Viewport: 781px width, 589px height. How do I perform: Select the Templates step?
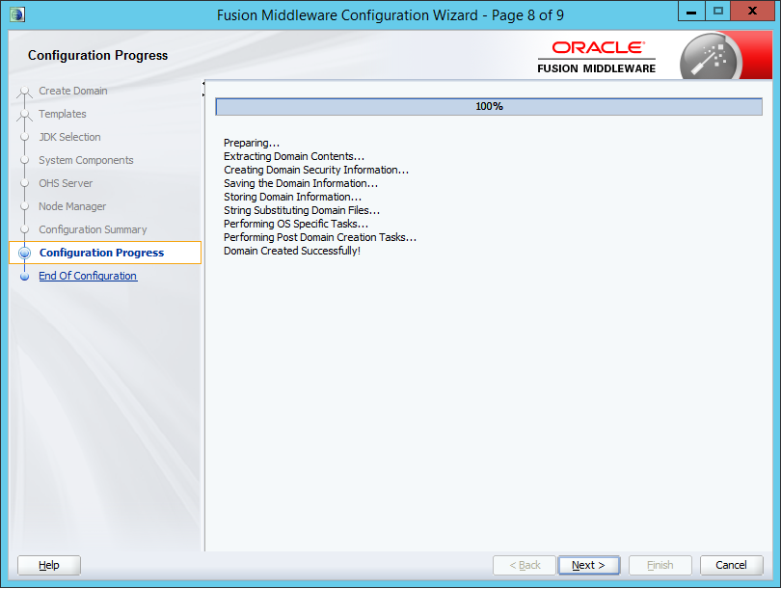(x=63, y=114)
